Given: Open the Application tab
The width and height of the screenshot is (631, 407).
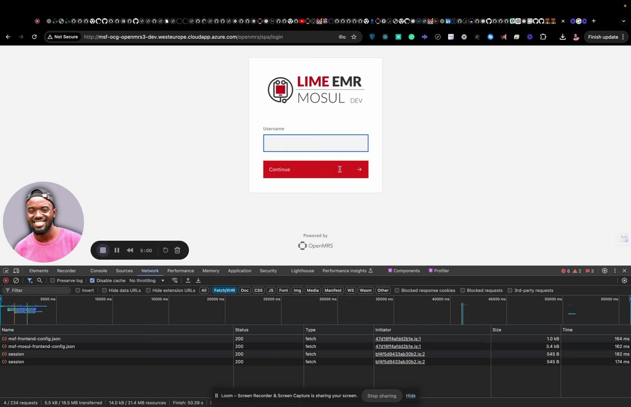Looking at the screenshot, I should [240, 271].
